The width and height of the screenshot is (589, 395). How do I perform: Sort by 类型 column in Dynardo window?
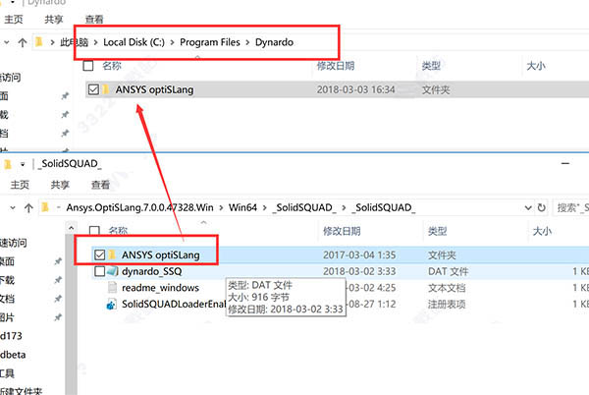(431, 66)
